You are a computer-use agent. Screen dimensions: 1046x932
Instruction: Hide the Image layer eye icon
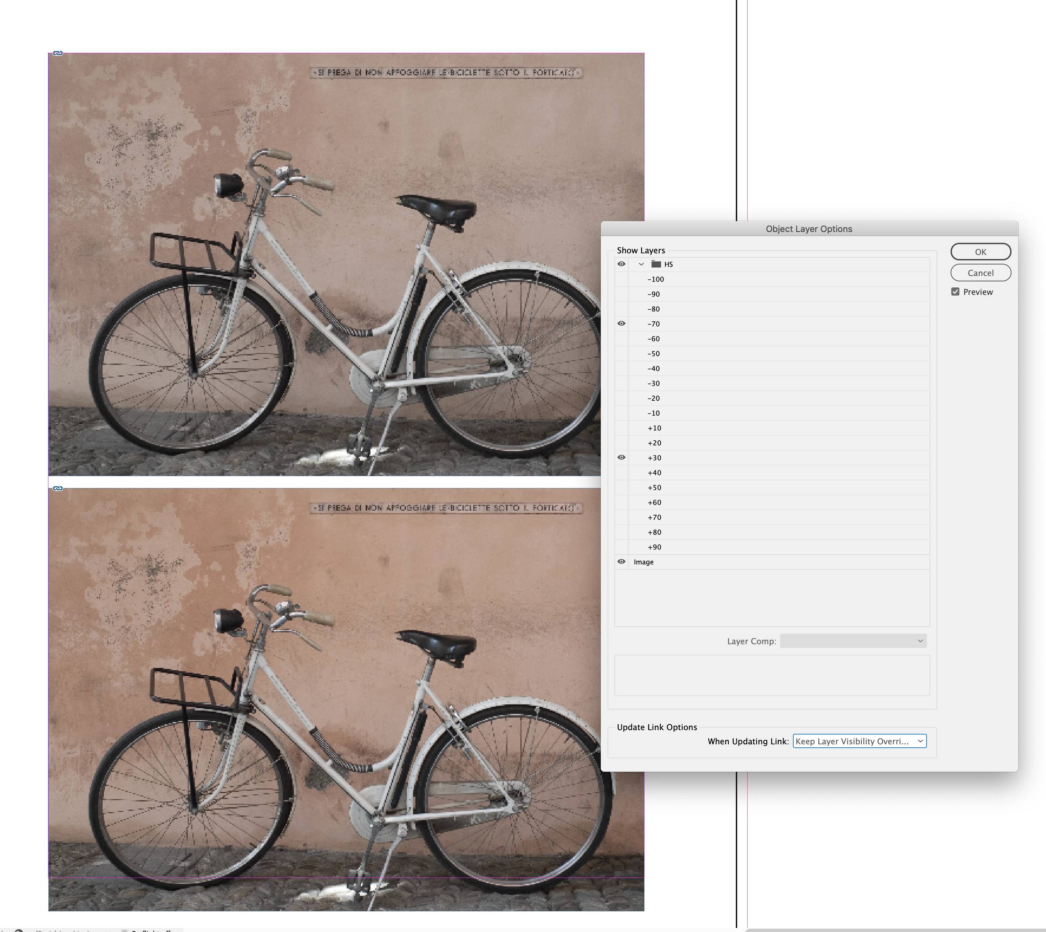click(621, 562)
